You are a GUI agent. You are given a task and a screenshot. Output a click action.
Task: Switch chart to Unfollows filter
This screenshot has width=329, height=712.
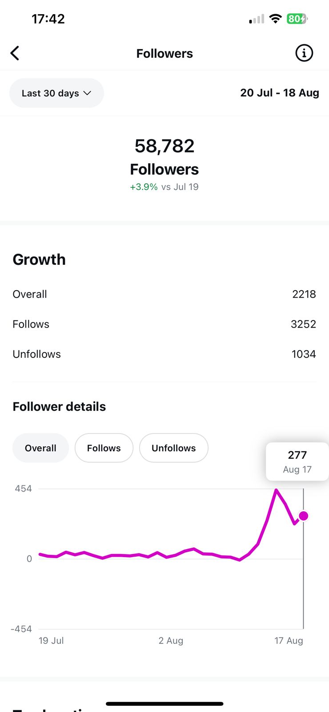click(x=173, y=448)
